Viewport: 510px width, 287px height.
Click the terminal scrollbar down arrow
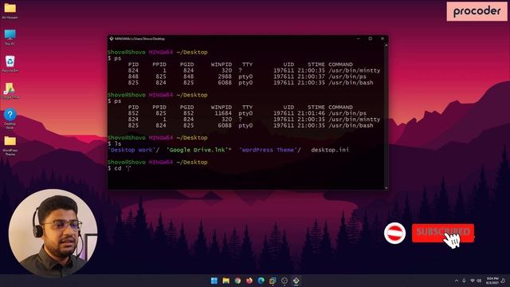click(386, 187)
